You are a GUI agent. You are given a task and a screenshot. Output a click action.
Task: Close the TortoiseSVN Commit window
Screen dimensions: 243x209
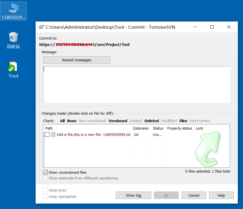click(229, 27)
